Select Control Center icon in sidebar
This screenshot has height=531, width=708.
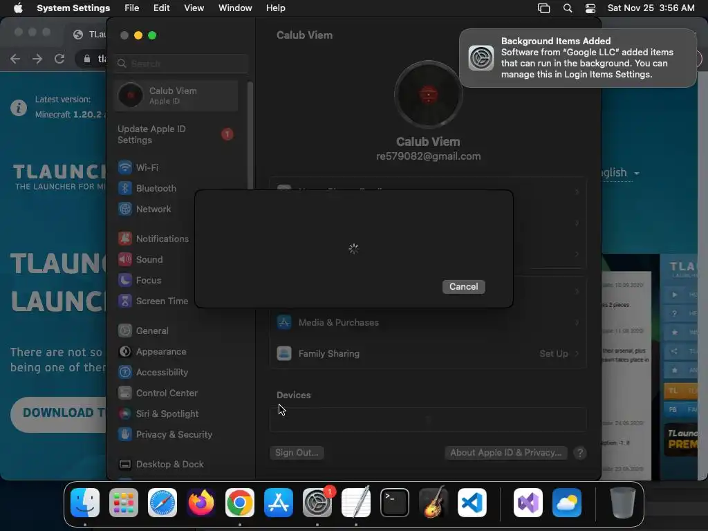[x=125, y=393]
